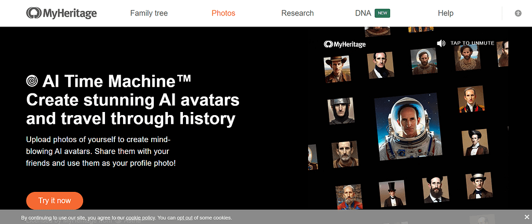Select the medieval knight helmet avatar

[341, 111]
